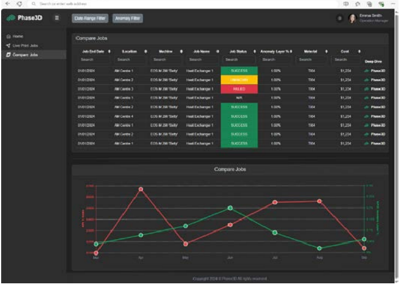399x285 pixels.
Task: Click the Compare Jobs table heading
Action: [91, 39]
